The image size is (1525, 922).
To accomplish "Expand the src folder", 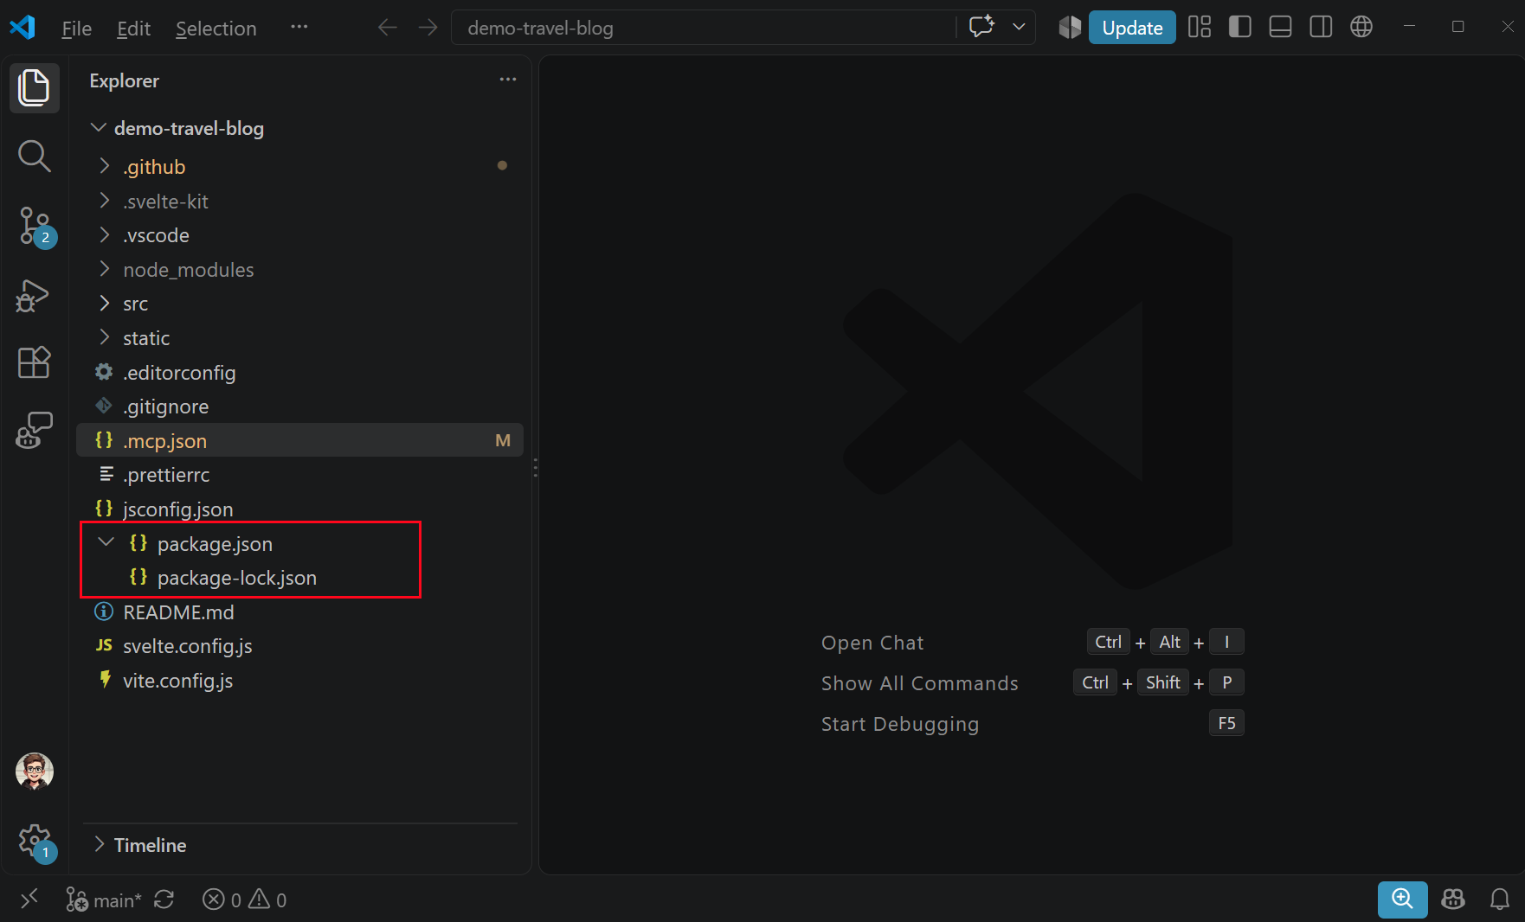I will click(x=299, y=304).
